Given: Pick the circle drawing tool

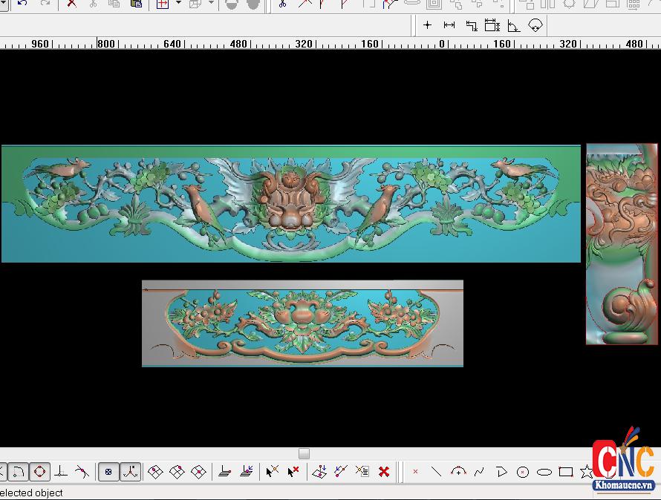Looking at the screenshot, I should click(x=522, y=472).
